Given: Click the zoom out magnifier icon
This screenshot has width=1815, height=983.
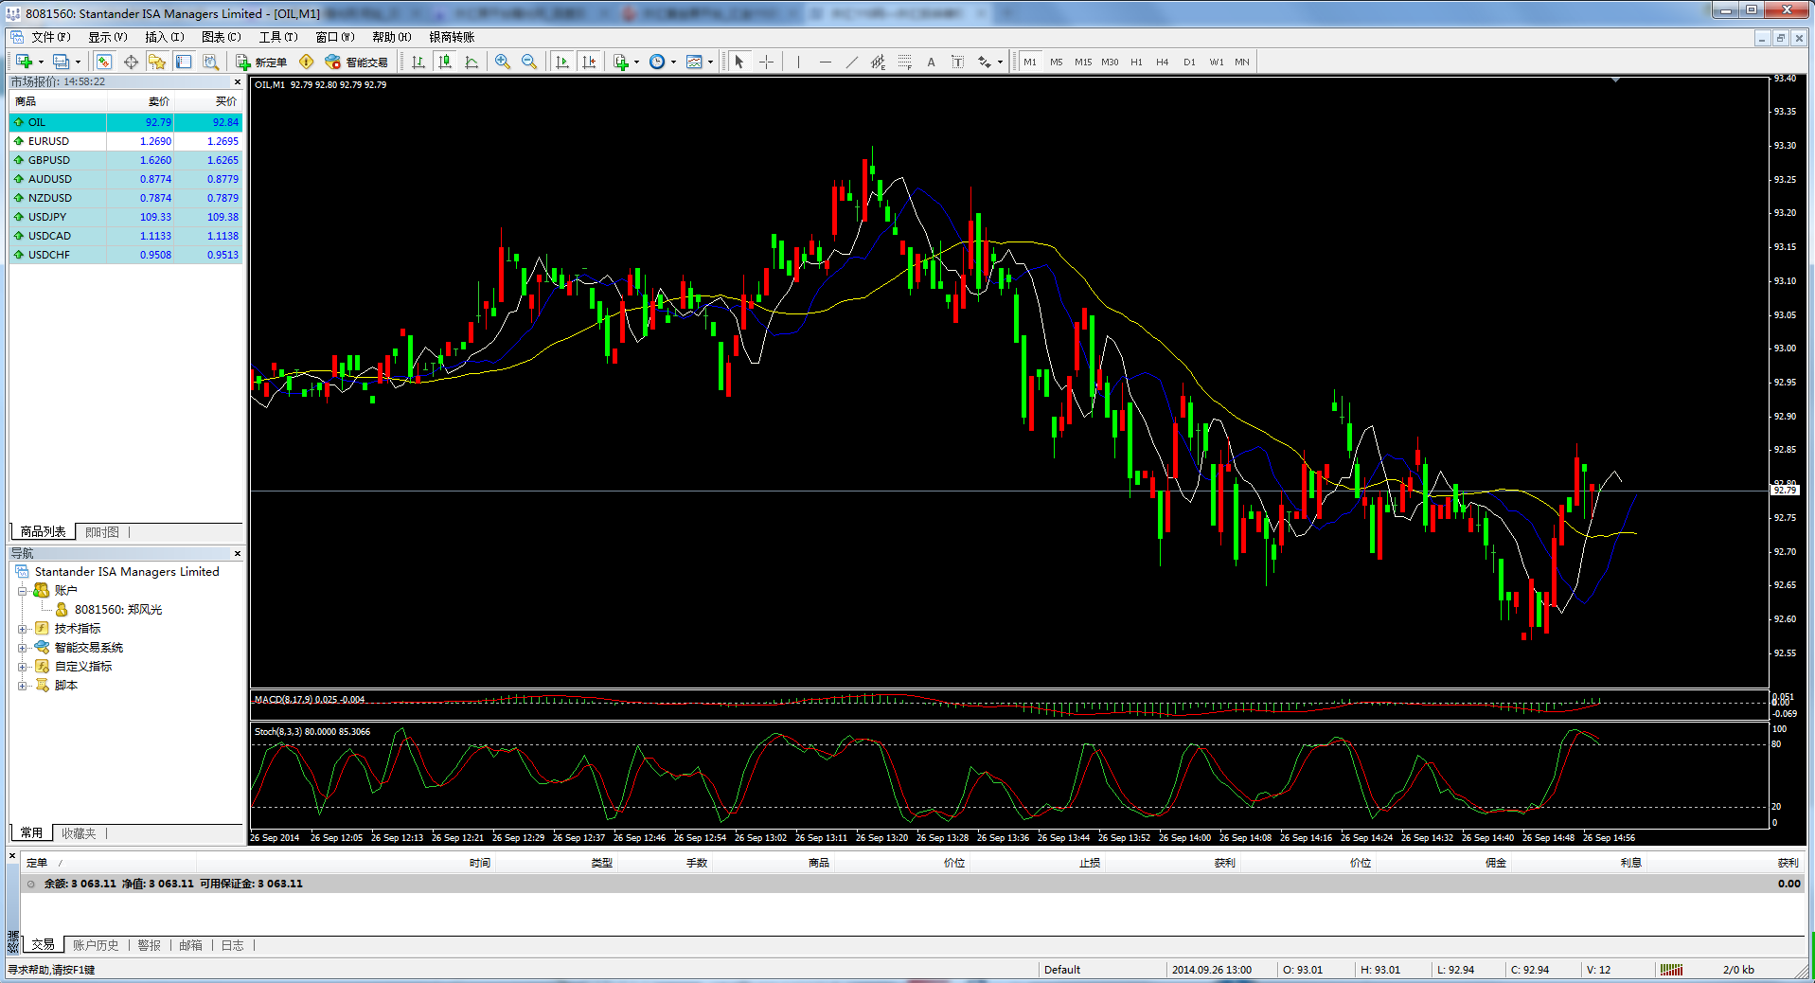Looking at the screenshot, I should pos(529,62).
